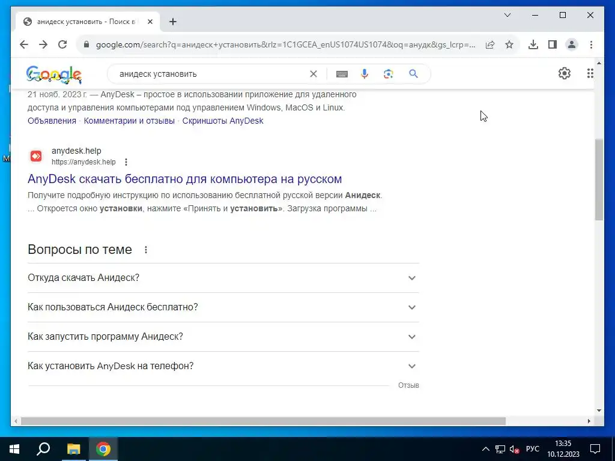Expand Как пользоваться Анидеск бесплатно?
This screenshot has width=615, height=461.
pos(223,307)
